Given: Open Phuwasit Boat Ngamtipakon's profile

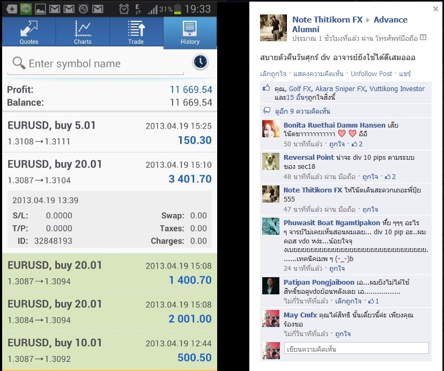Looking at the screenshot, I should click(332, 223).
